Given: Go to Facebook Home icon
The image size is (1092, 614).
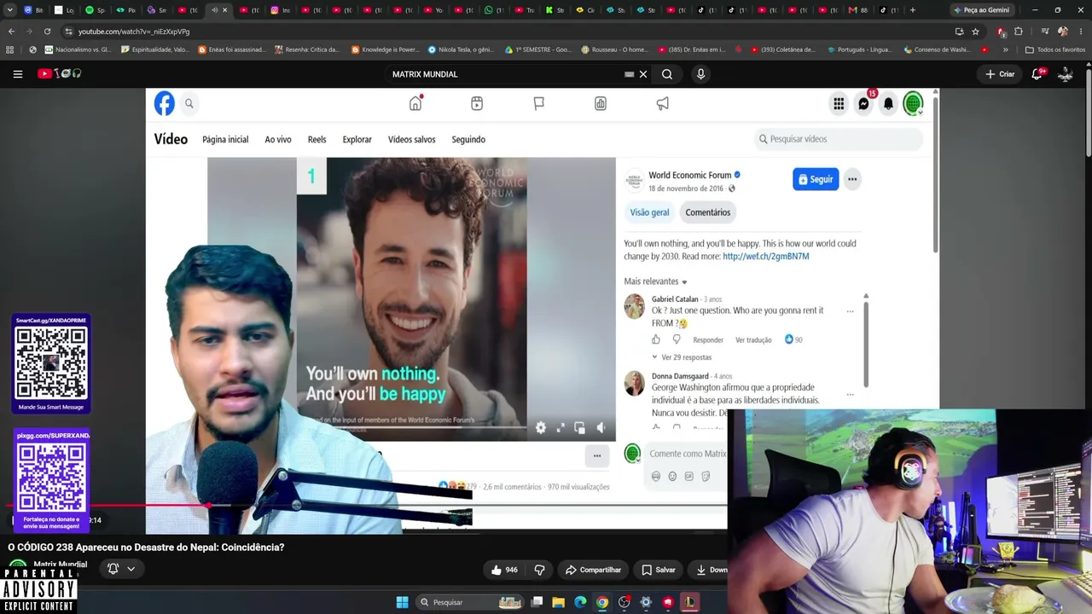Looking at the screenshot, I should (x=415, y=103).
